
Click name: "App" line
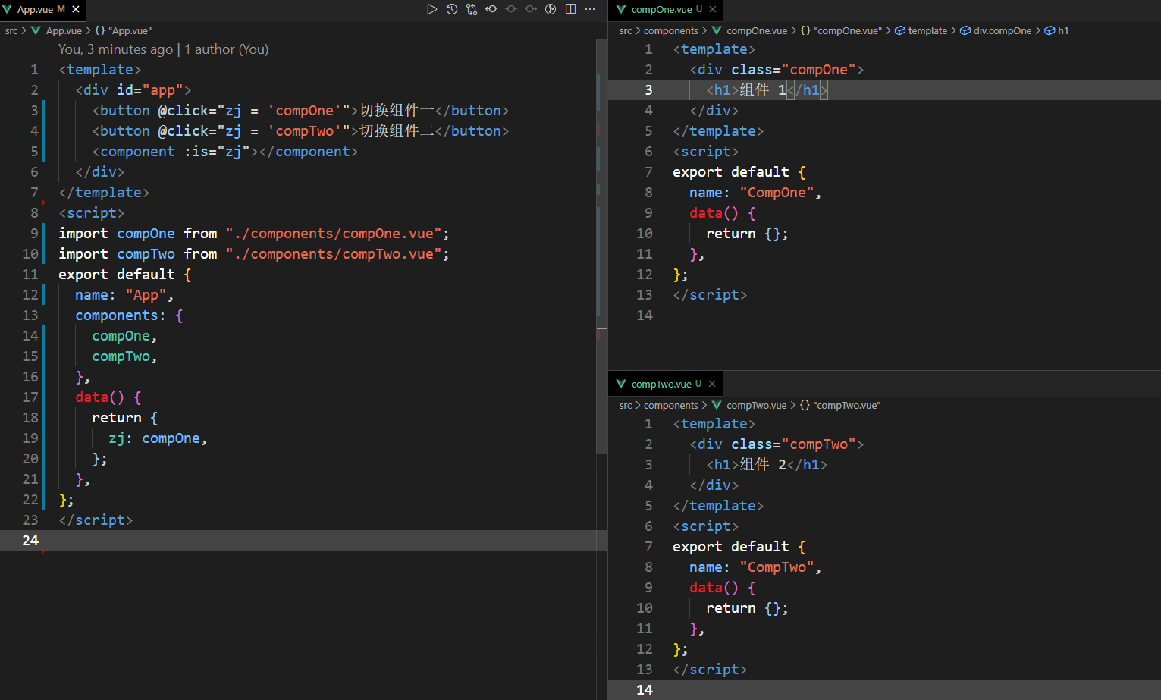pos(124,295)
